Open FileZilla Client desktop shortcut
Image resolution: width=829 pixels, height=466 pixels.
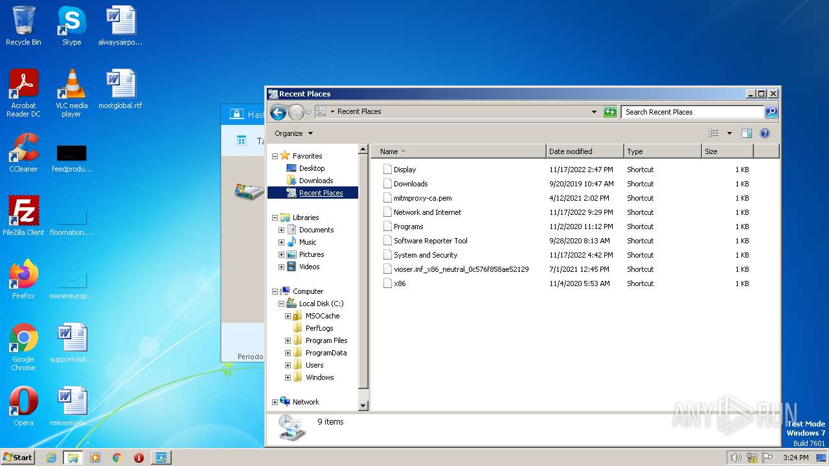23,216
